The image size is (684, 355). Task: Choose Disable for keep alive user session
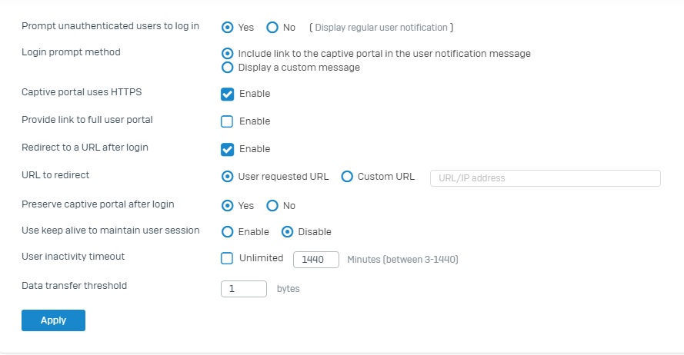point(287,232)
